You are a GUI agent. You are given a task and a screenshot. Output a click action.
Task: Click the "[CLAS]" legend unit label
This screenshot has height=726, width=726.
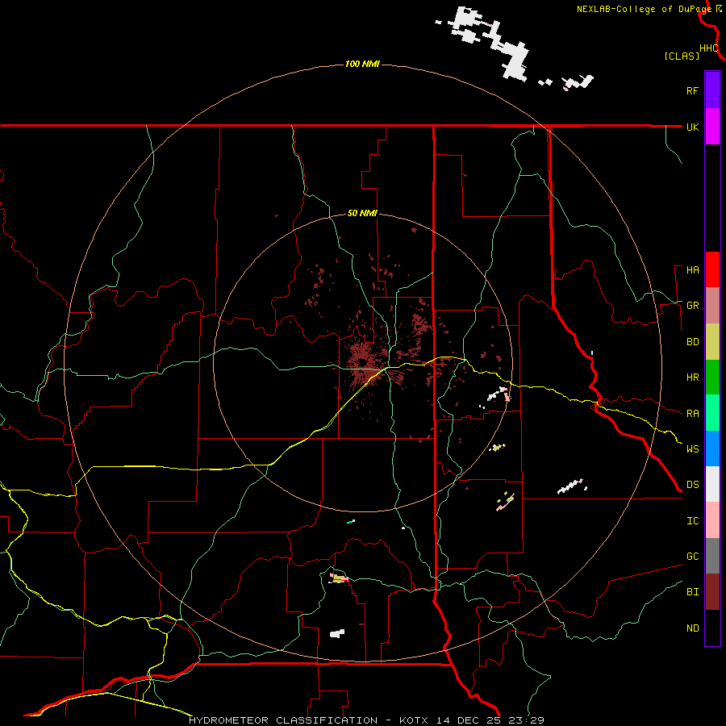coord(682,56)
